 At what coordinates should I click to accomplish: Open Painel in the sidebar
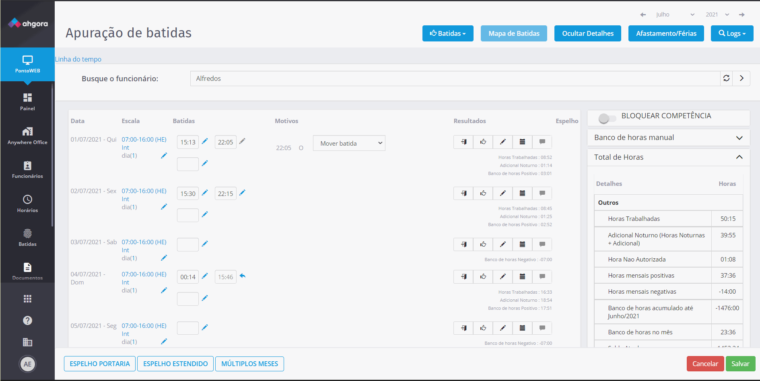pos(27,102)
